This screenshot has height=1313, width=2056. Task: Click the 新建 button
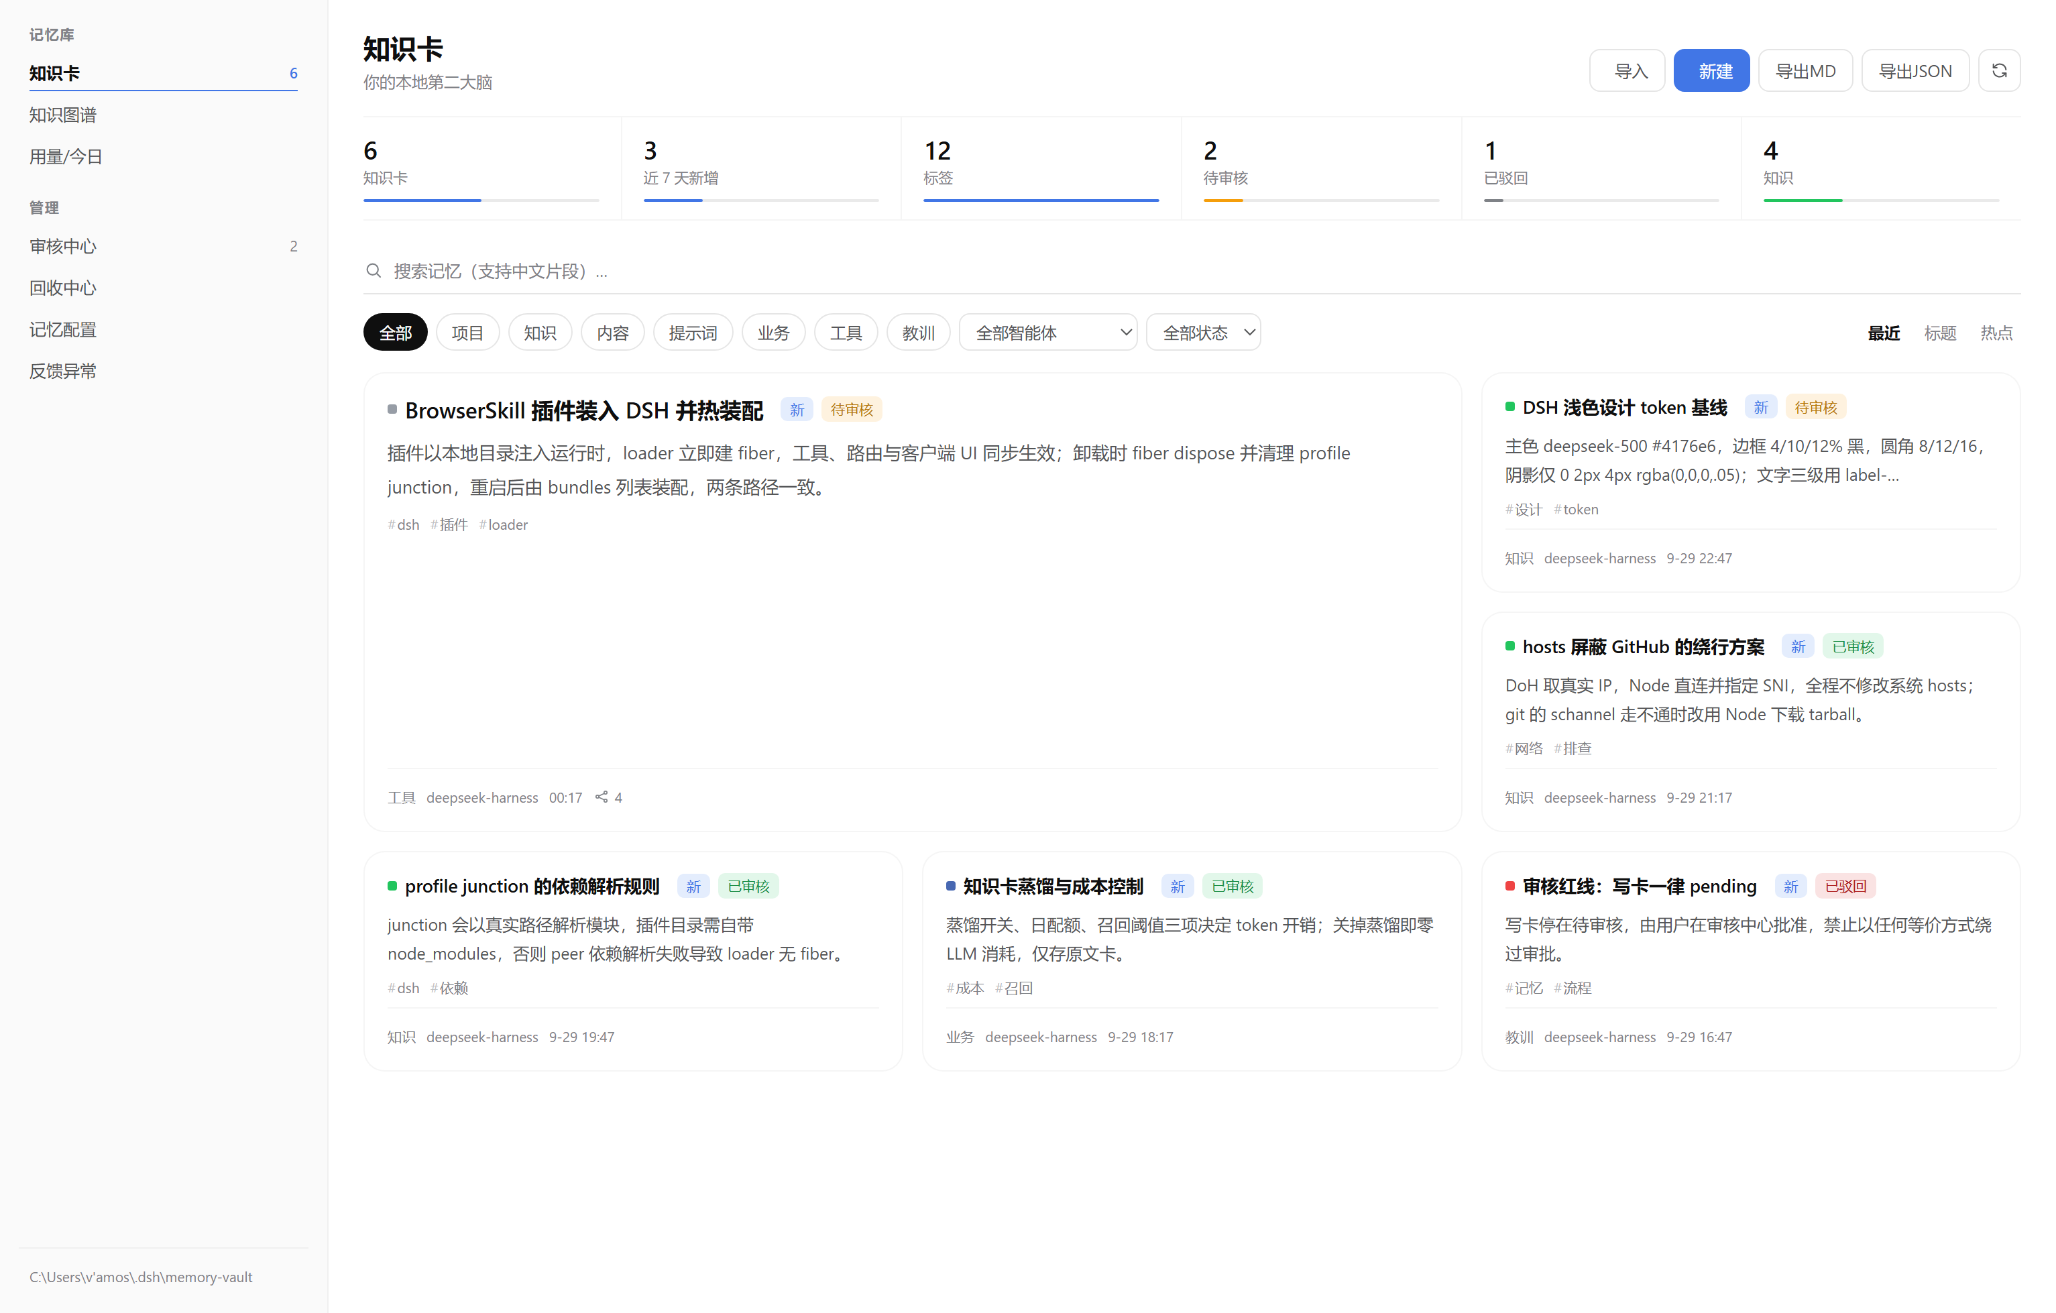coord(1711,71)
